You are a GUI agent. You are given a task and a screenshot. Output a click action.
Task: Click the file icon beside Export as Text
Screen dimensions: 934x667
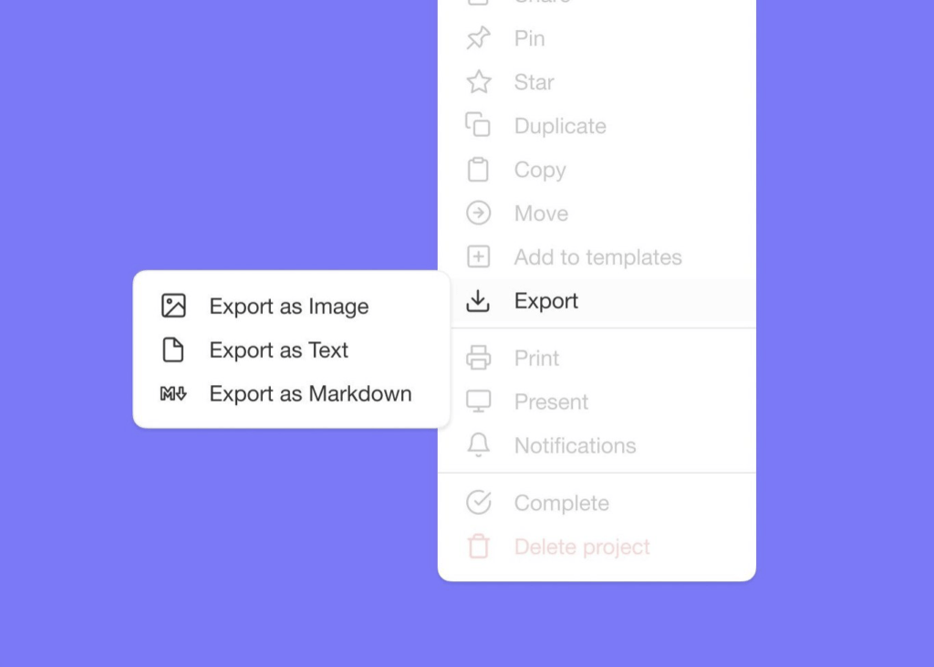pos(173,349)
